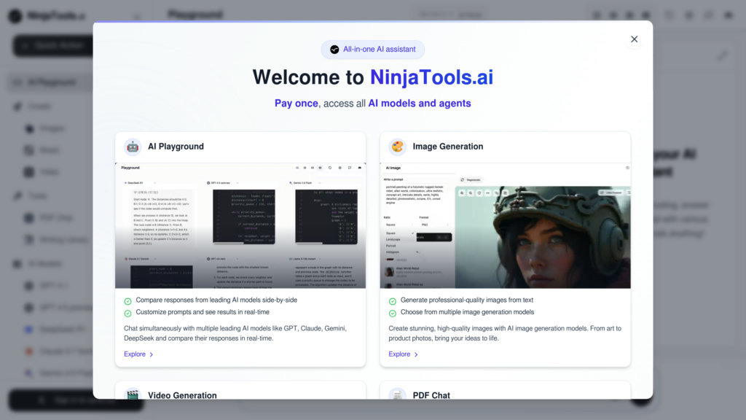
Task: Click the NinjaTools.ai heading text
Action: pos(431,77)
